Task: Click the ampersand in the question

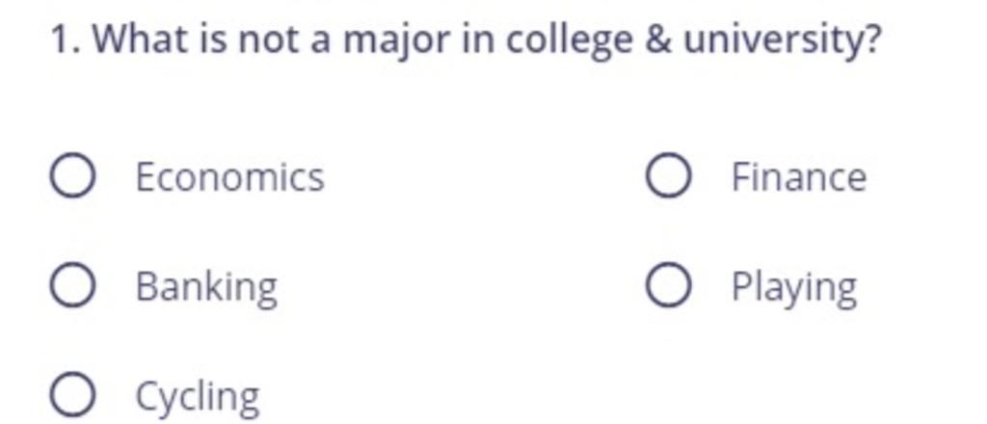Action: click(x=657, y=40)
